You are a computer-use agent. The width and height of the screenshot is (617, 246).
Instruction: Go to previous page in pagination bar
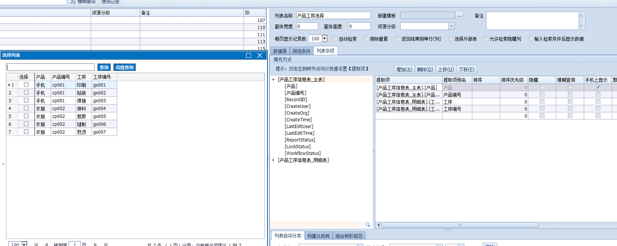click(46, 245)
